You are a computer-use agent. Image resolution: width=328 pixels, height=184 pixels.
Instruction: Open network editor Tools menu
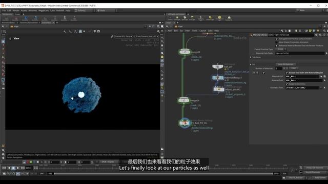click(x=195, y=31)
